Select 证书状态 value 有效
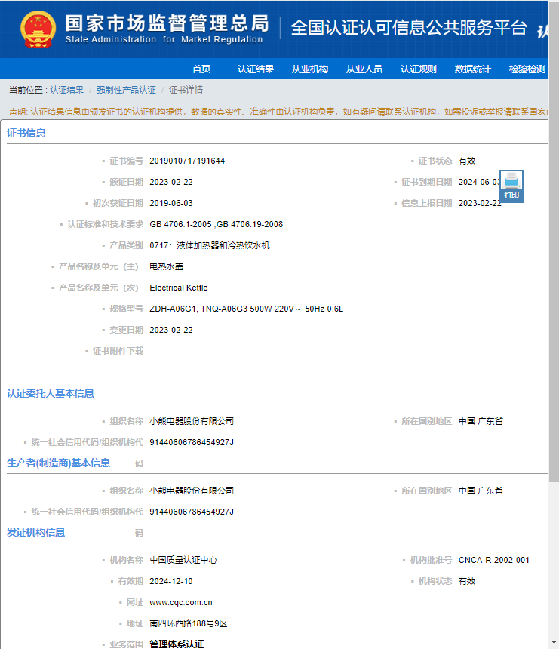The width and height of the screenshot is (559, 649). click(467, 161)
